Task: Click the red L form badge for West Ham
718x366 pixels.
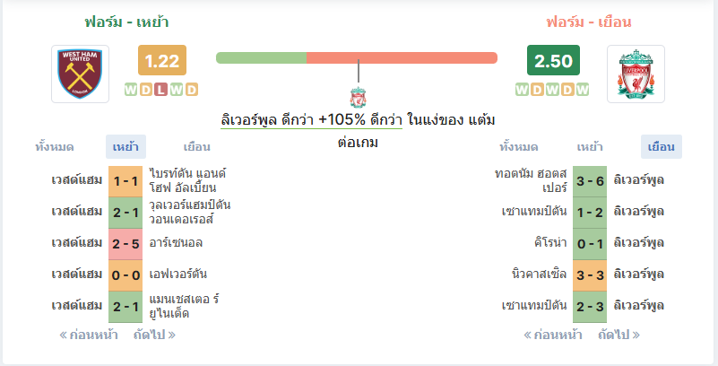Action: [160, 90]
